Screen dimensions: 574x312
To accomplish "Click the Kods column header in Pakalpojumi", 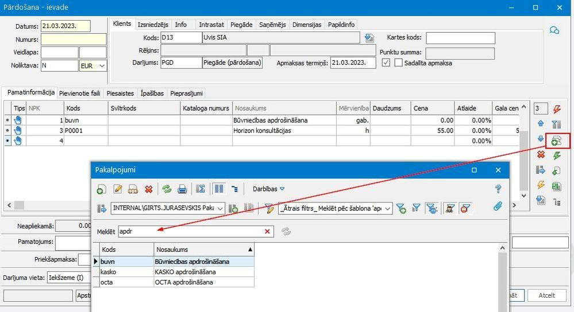I will coord(126,249).
